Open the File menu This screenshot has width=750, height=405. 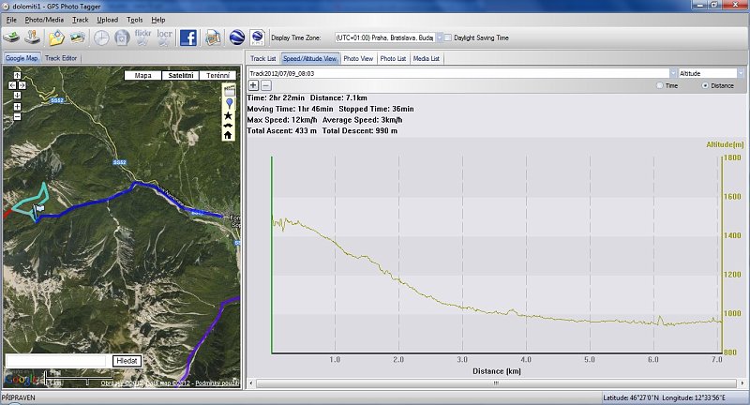pos(11,20)
